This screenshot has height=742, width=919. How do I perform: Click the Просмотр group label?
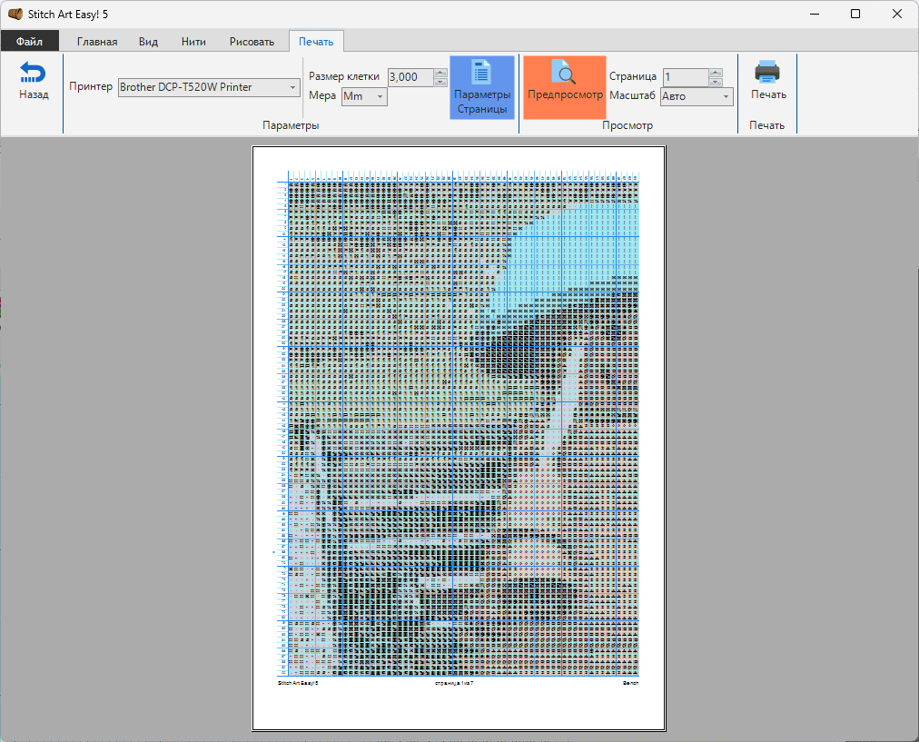(627, 124)
